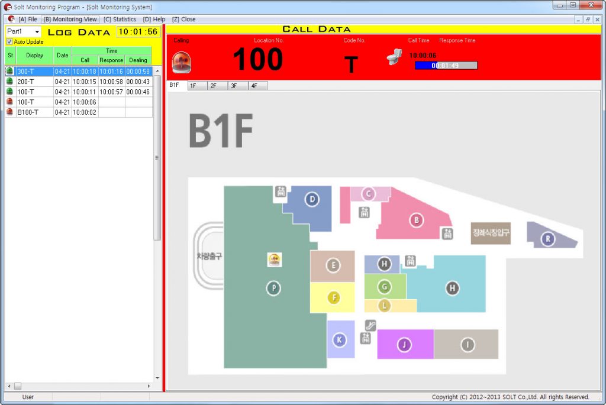Open the [C] Statistics menu

tap(120, 20)
